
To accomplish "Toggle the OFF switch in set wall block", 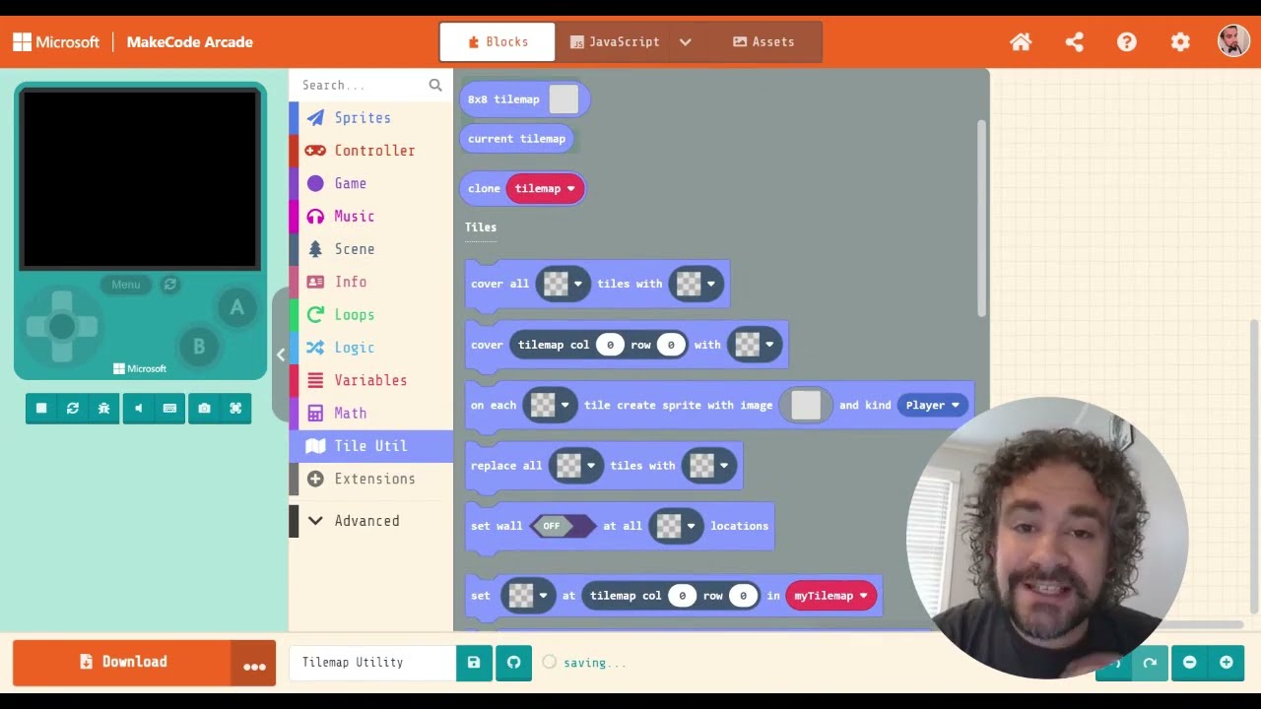I will pyautogui.click(x=563, y=526).
